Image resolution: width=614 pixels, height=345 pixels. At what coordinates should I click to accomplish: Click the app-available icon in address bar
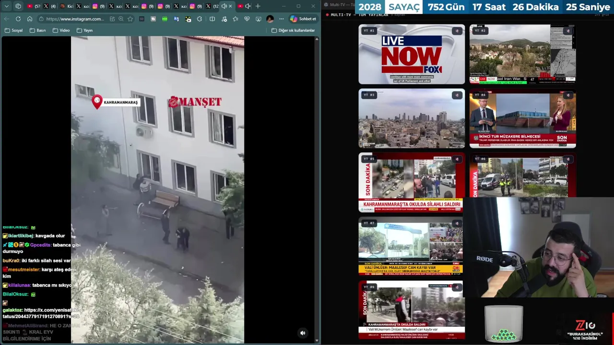(112, 19)
